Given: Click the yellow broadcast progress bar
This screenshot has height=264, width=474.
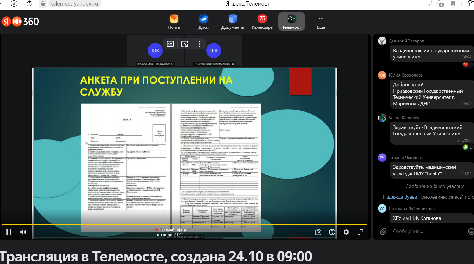Looking at the screenshot, I should click(x=184, y=224).
